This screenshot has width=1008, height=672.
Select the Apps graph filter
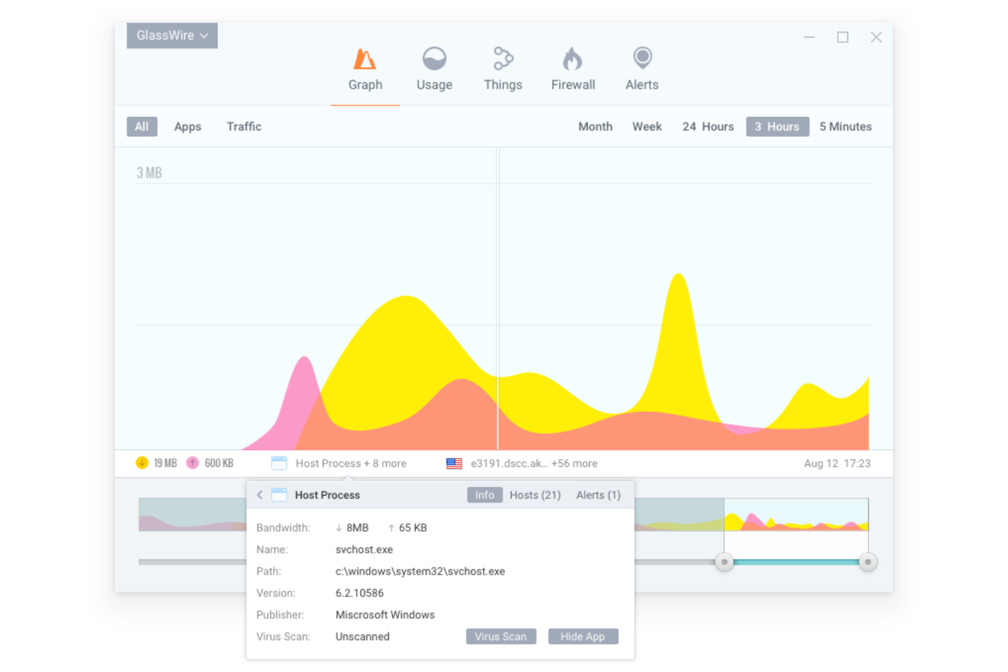[x=188, y=127]
